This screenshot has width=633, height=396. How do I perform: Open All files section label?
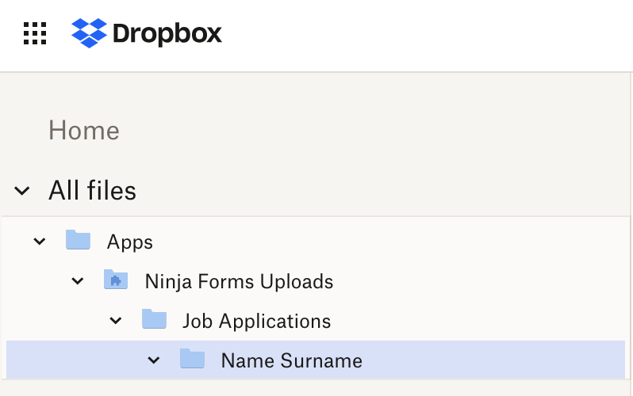[93, 190]
